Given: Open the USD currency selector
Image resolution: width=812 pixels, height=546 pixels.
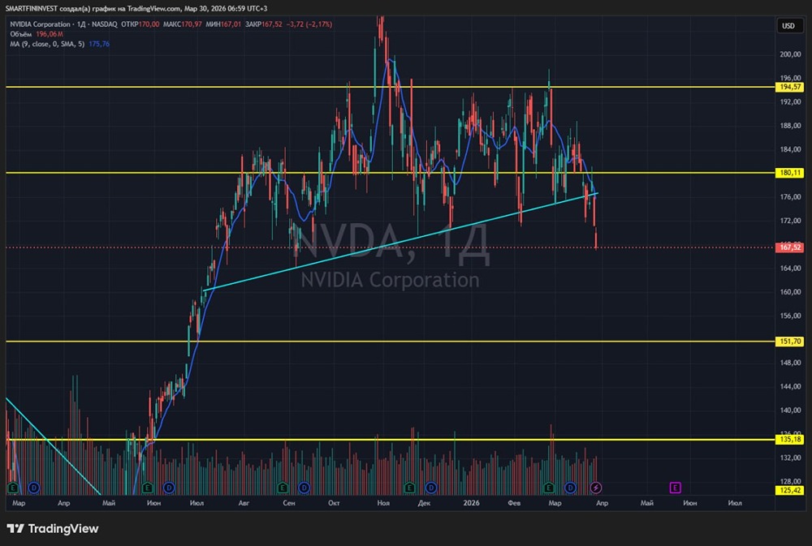Looking at the screenshot, I should click(x=788, y=26).
